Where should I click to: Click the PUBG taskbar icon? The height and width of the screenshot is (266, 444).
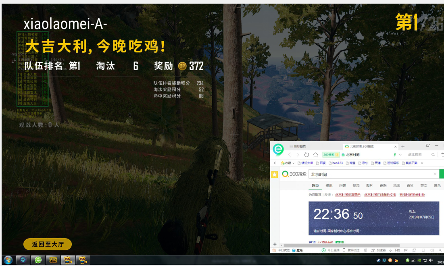click(53, 260)
